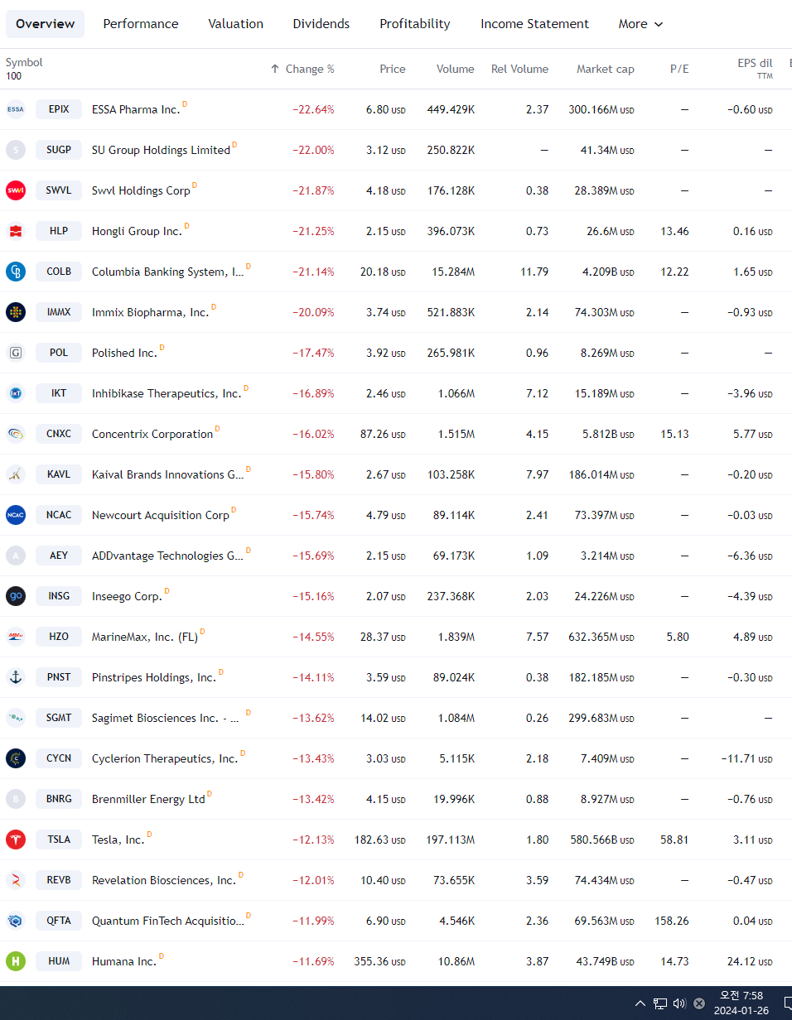Screen dimensions: 792x1020
Task: Open the Inseego Corp. company name
Action: pos(127,596)
